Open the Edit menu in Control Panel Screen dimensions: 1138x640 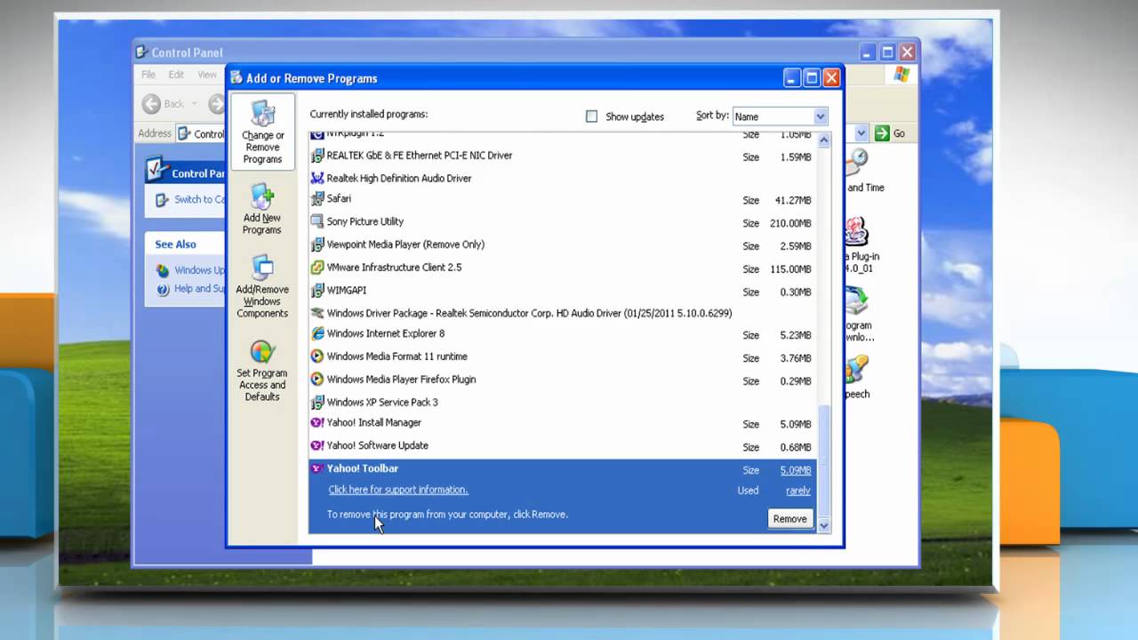[176, 75]
